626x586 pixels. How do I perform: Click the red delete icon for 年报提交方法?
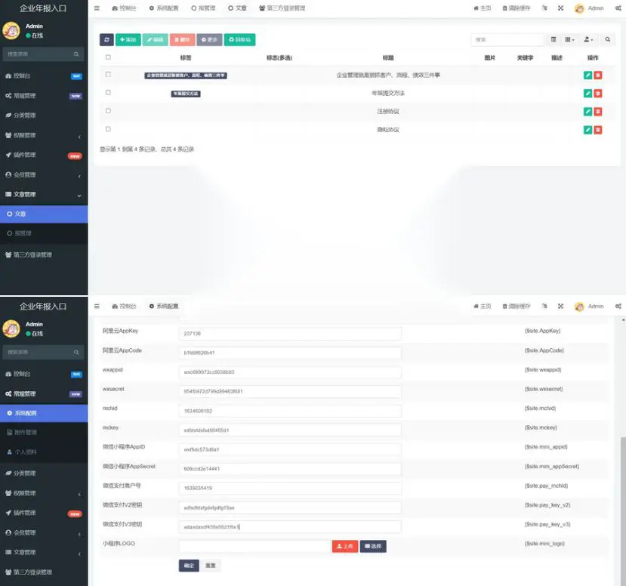[x=597, y=94]
